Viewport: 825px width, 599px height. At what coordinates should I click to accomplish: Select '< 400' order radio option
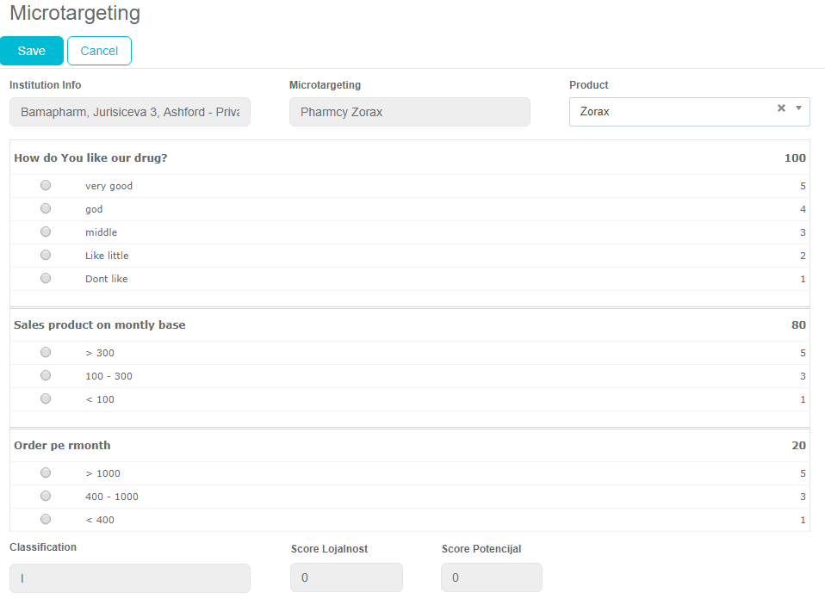[x=46, y=520]
